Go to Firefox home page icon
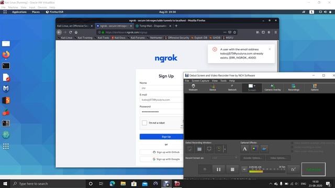 pyautogui.click(x=76, y=32)
